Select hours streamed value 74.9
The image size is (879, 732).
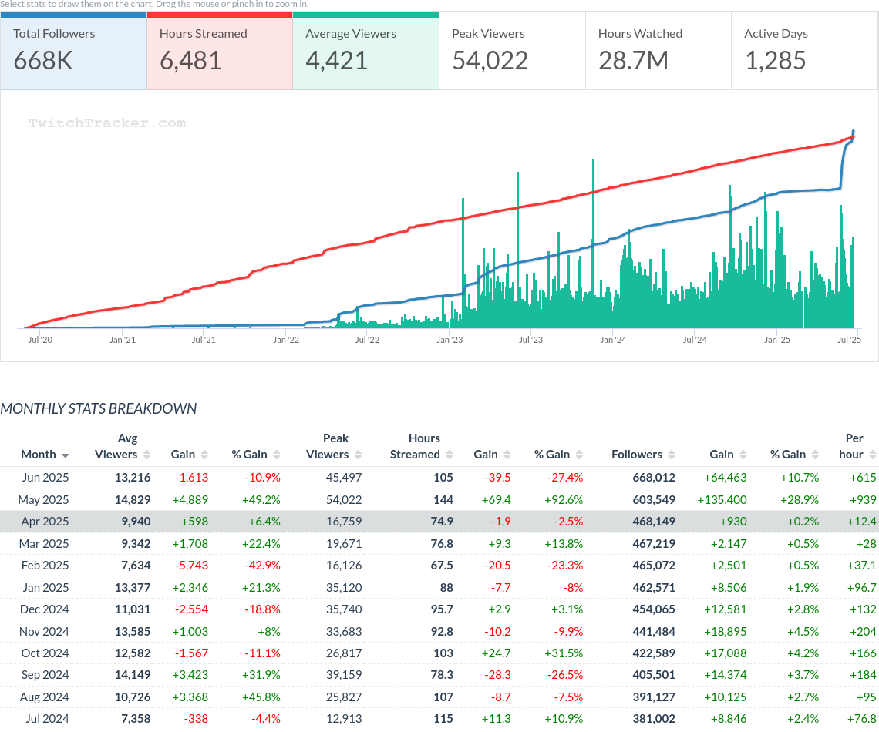(x=442, y=522)
